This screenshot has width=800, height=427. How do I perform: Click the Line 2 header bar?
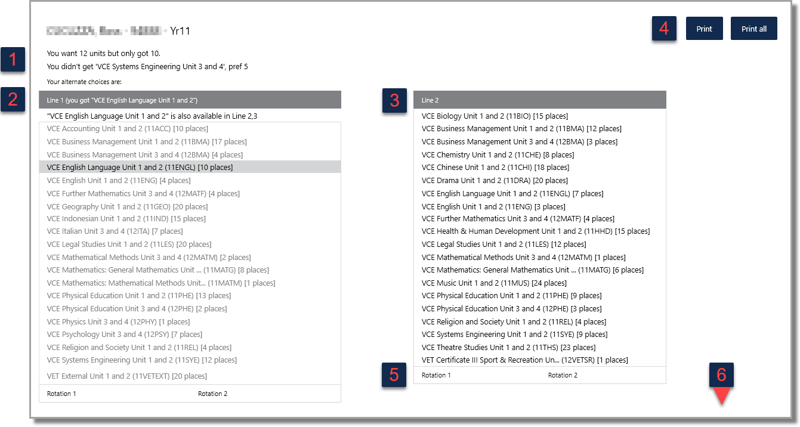point(539,100)
